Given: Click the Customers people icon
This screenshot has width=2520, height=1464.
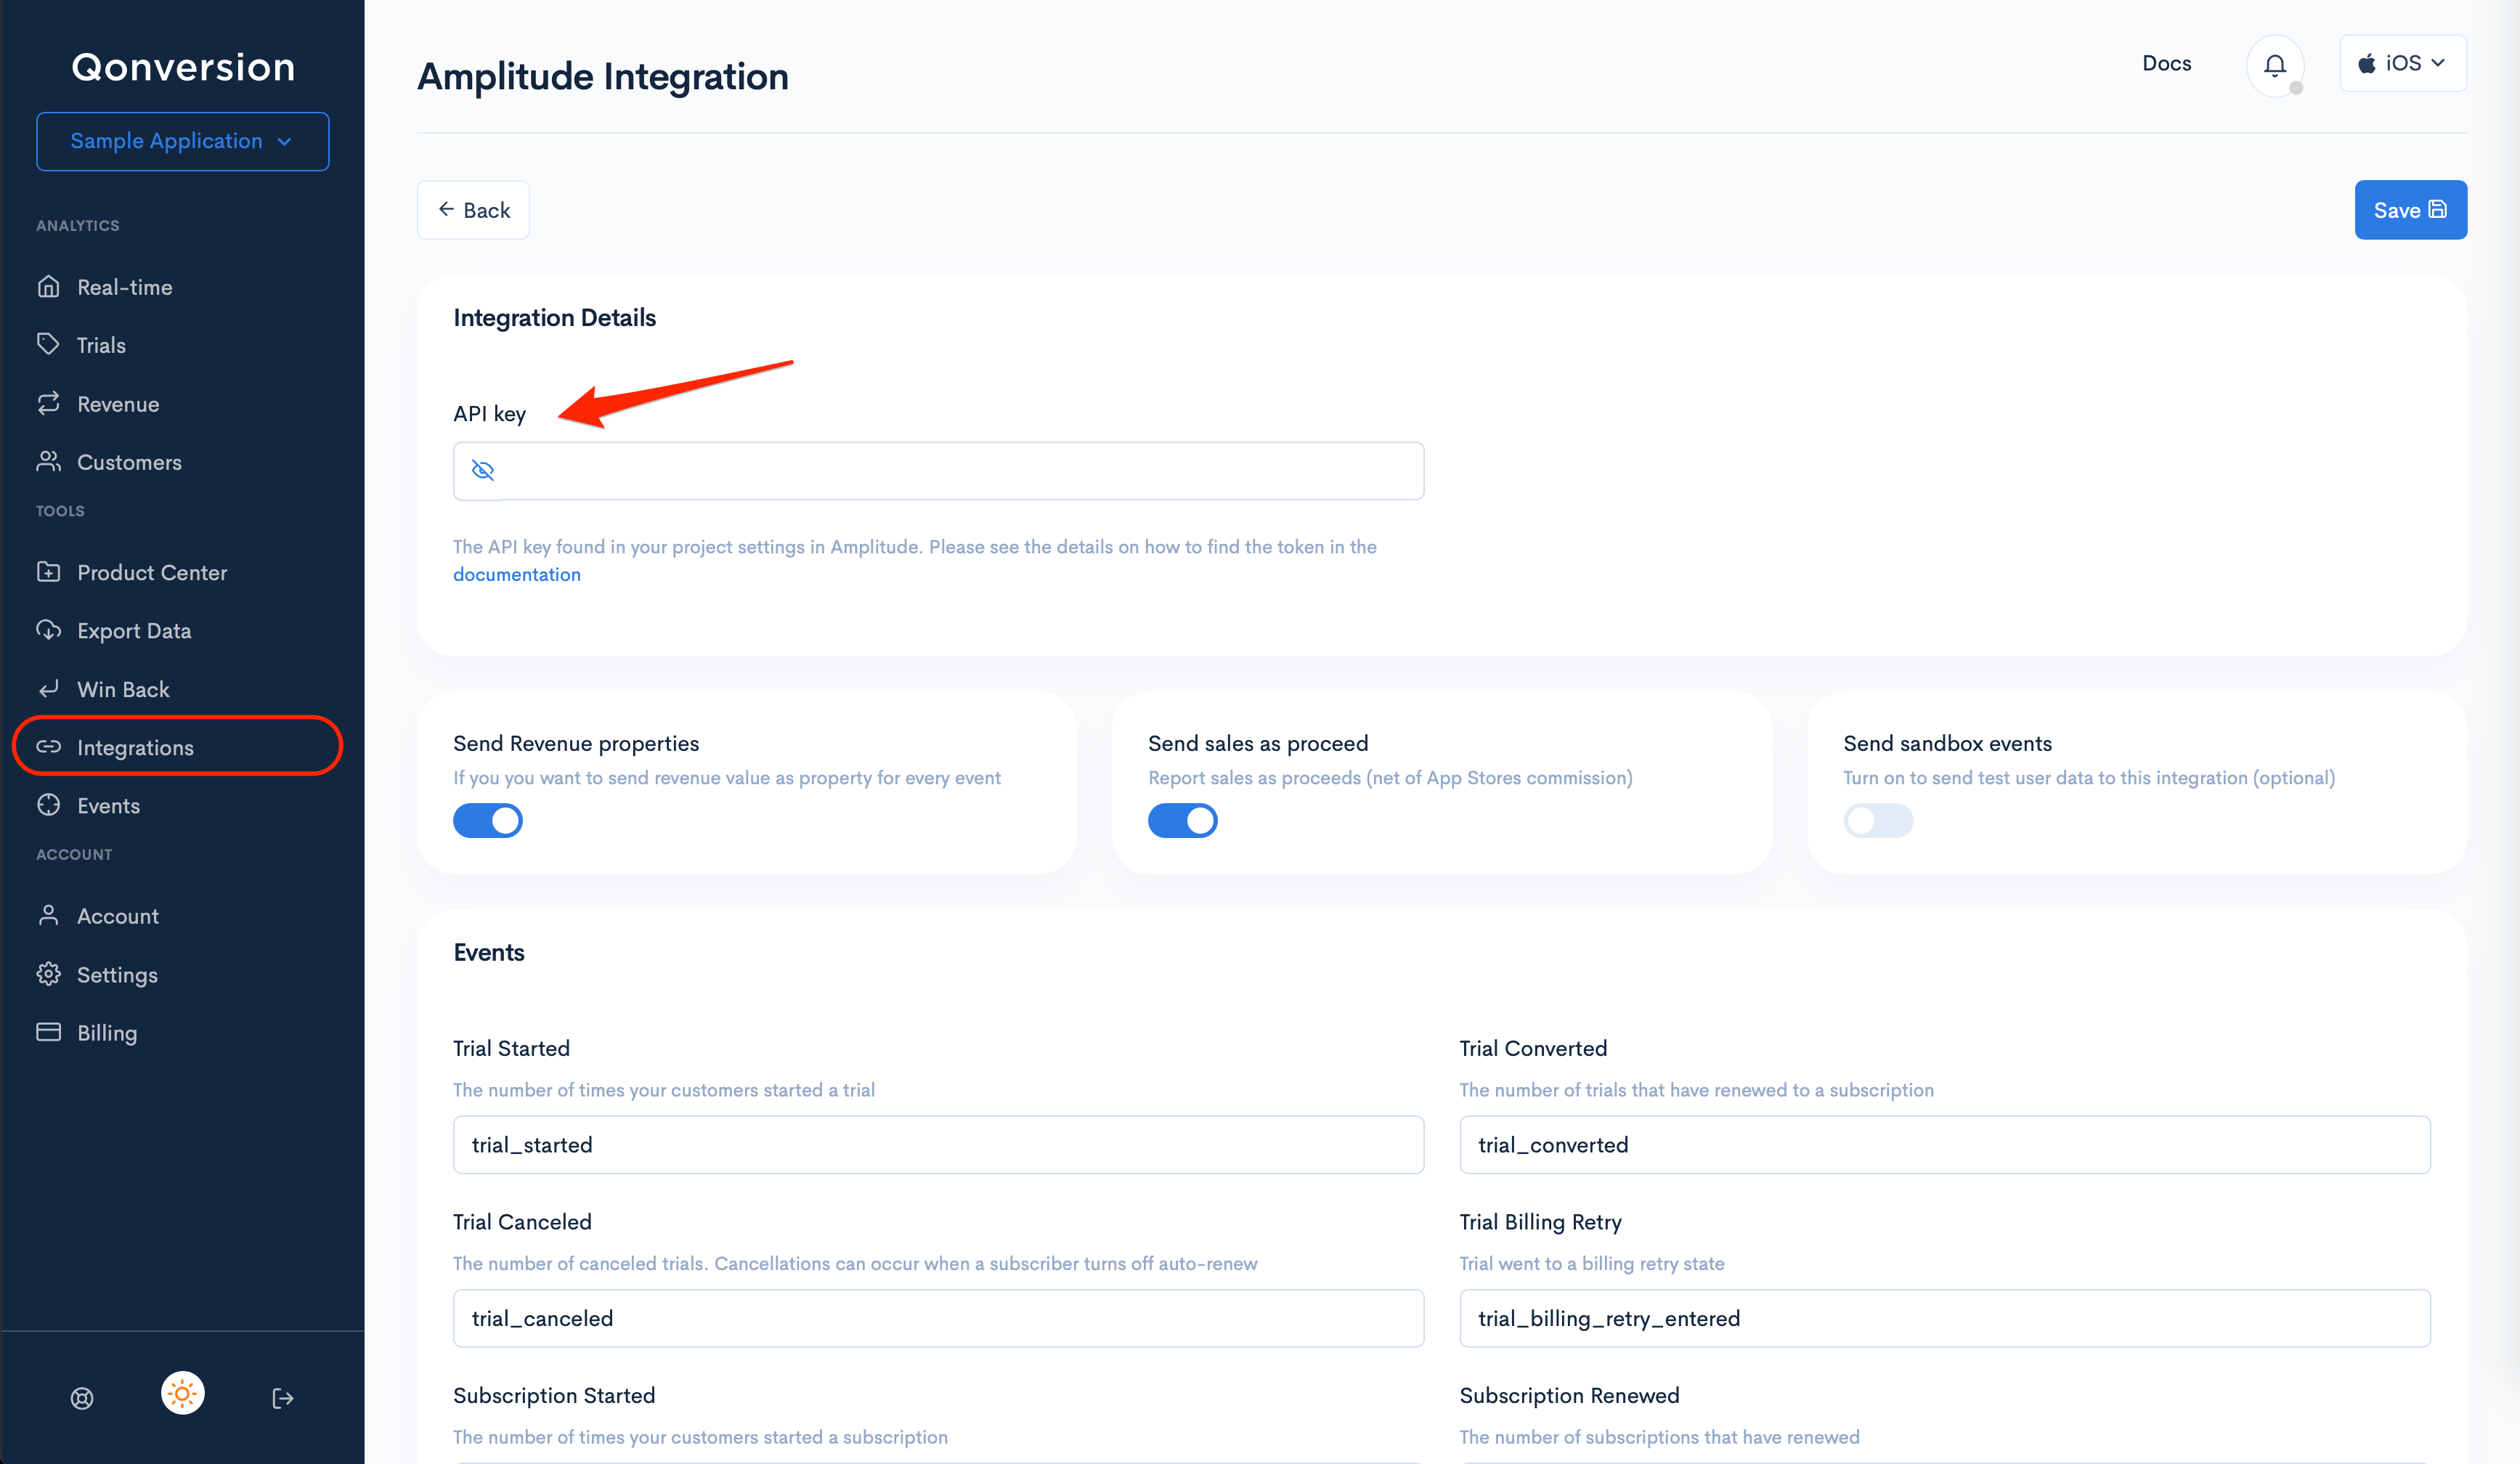Looking at the screenshot, I should click(x=48, y=461).
